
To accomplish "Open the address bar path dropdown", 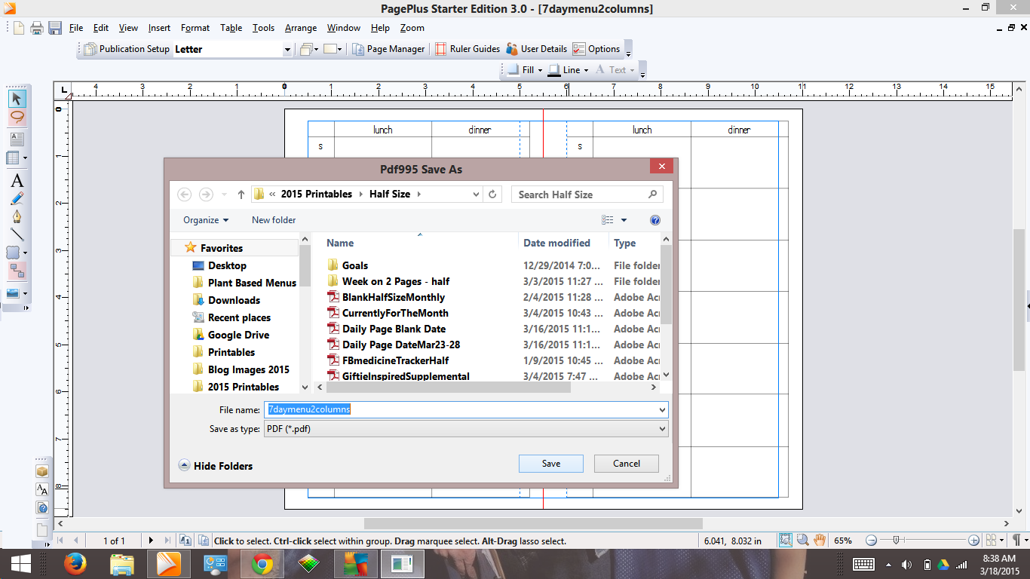I will pos(476,195).
